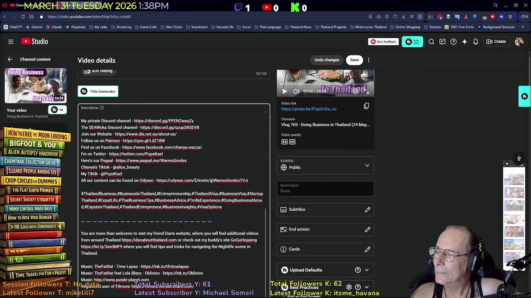
Task: Open the Investment bookmarks folder
Action: click(x=197, y=27)
